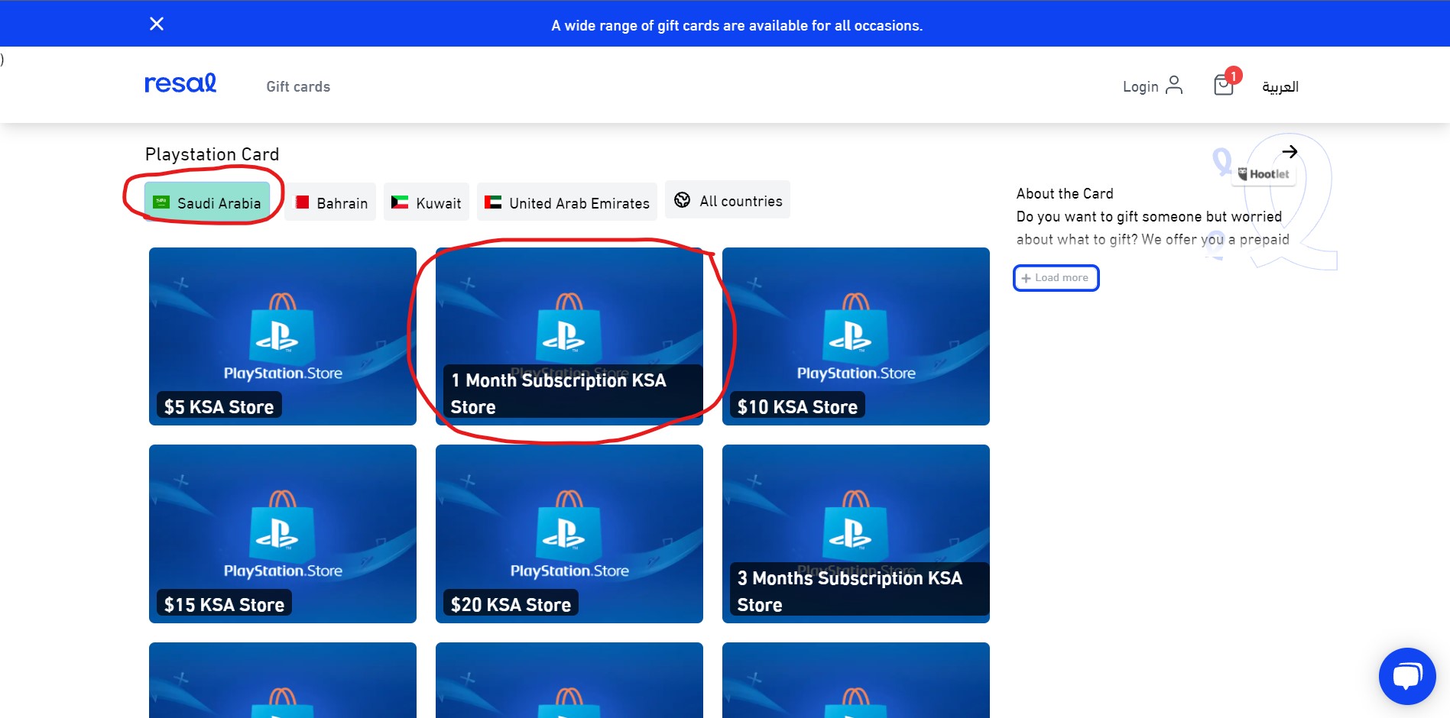Click the user profile icon
1450x718 pixels.
pos(1174,85)
